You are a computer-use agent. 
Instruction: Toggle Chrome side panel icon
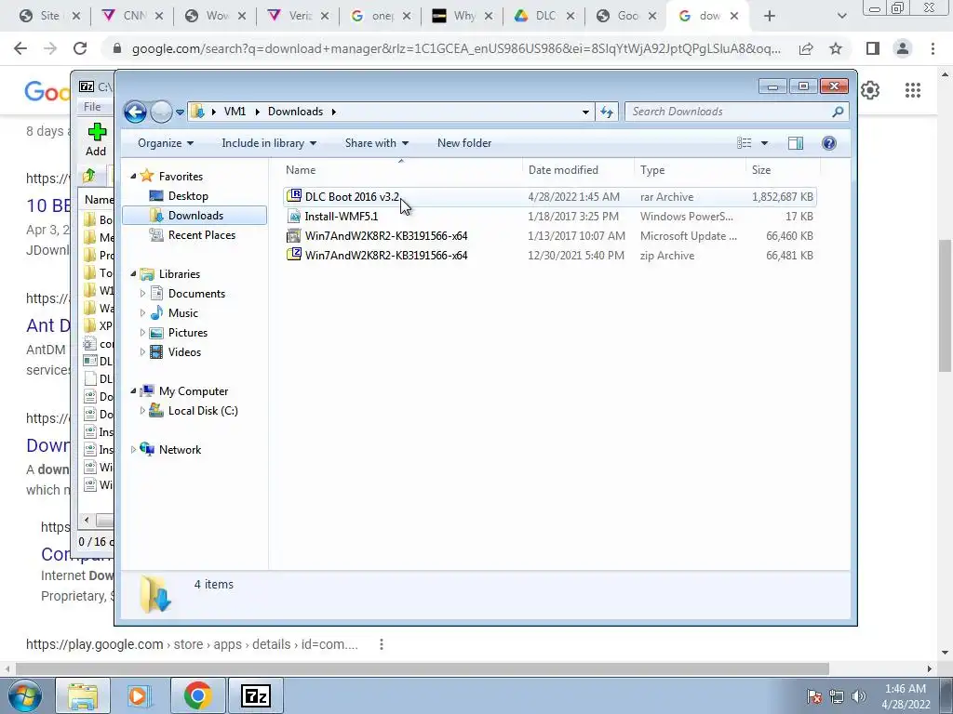[873, 48]
